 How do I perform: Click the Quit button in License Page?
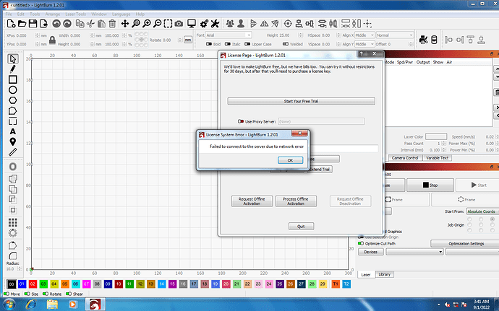click(301, 226)
